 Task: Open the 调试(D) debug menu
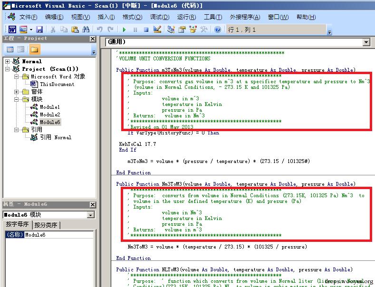(x=160, y=17)
